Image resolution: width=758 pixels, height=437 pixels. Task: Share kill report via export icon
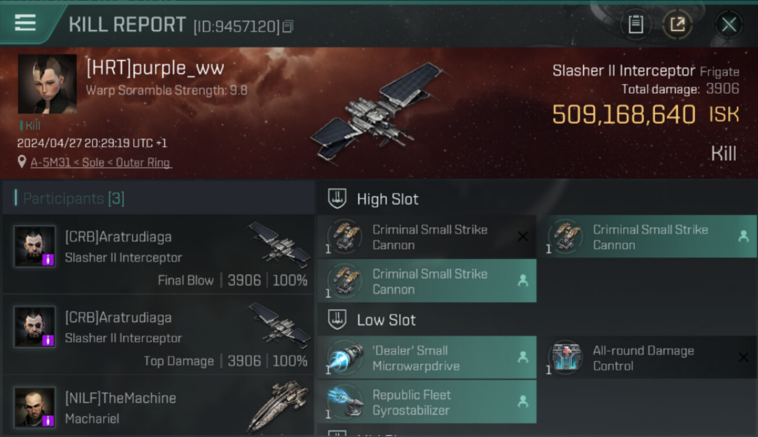[x=678, y=24]
